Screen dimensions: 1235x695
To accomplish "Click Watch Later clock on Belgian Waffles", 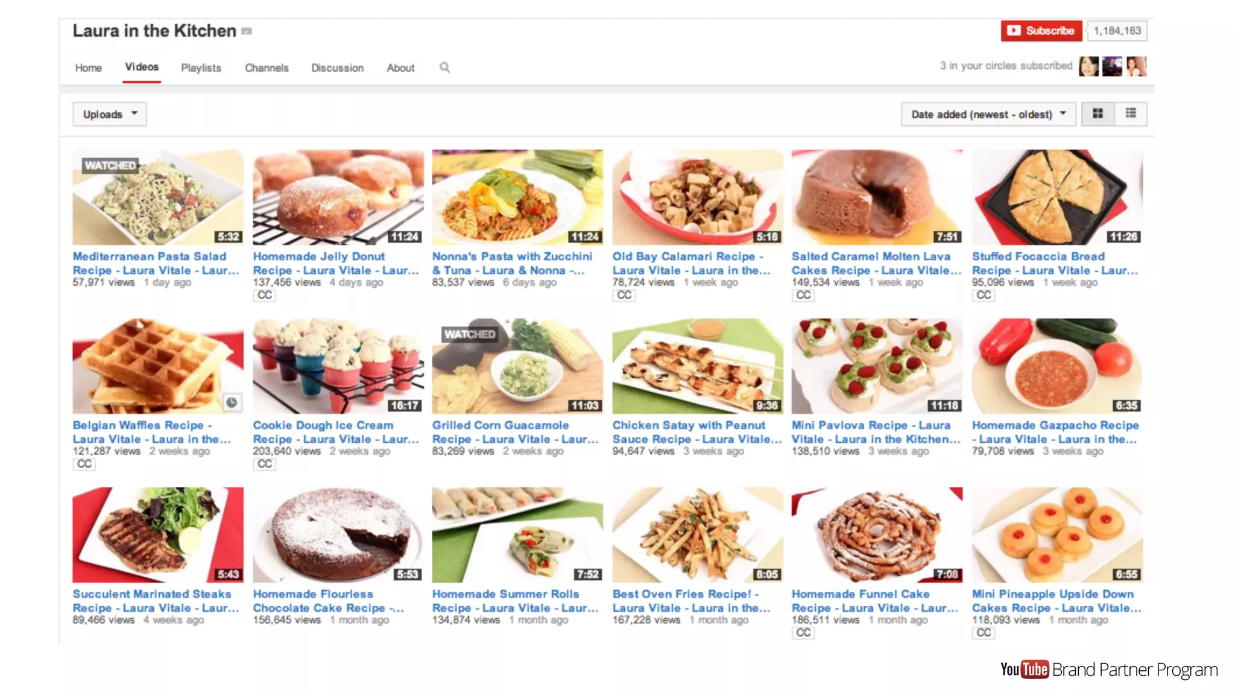I will 232,402.
